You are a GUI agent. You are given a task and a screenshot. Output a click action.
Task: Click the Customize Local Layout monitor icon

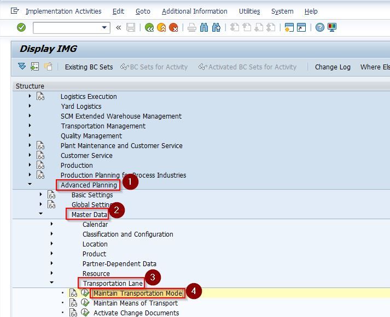pyautogui.click(x=332, y=27)
